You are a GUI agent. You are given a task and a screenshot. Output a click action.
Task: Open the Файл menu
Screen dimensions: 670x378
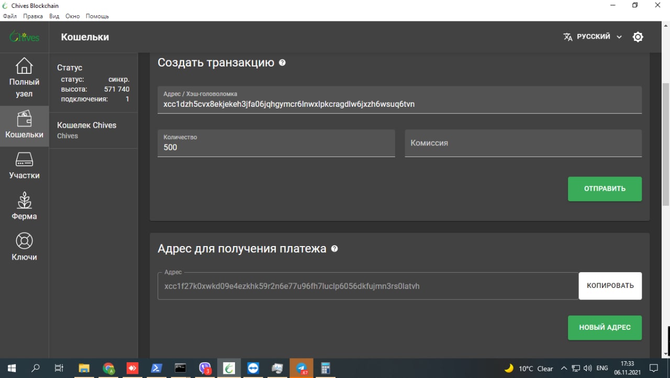pyautogui.click(x=10, y=16)
